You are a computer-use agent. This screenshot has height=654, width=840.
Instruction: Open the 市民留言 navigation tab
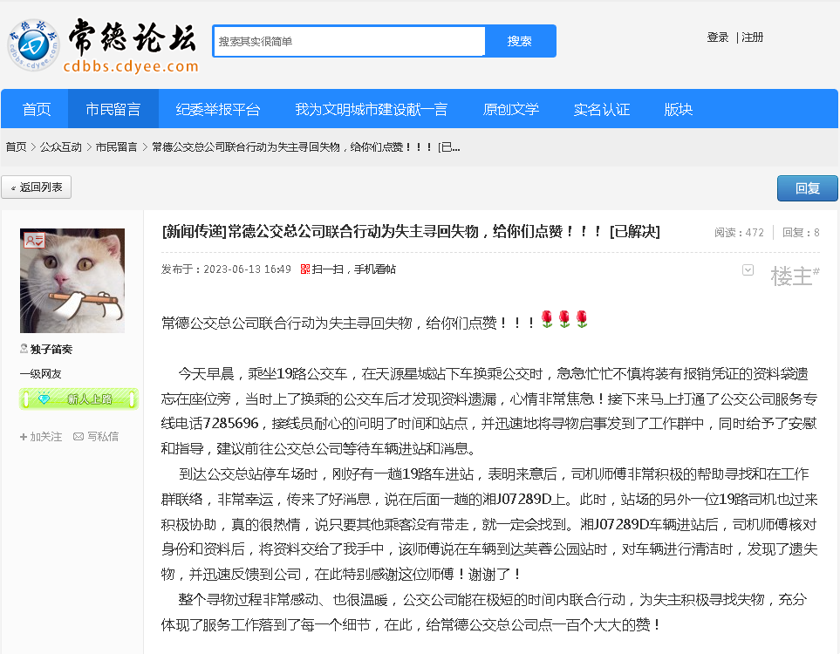[x=113, y=109]
